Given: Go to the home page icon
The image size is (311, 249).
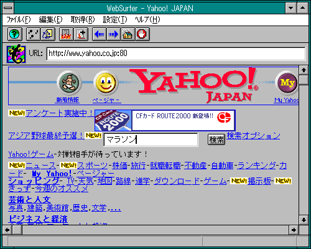Looking at the screenshot, I should [x=128, y=34].
